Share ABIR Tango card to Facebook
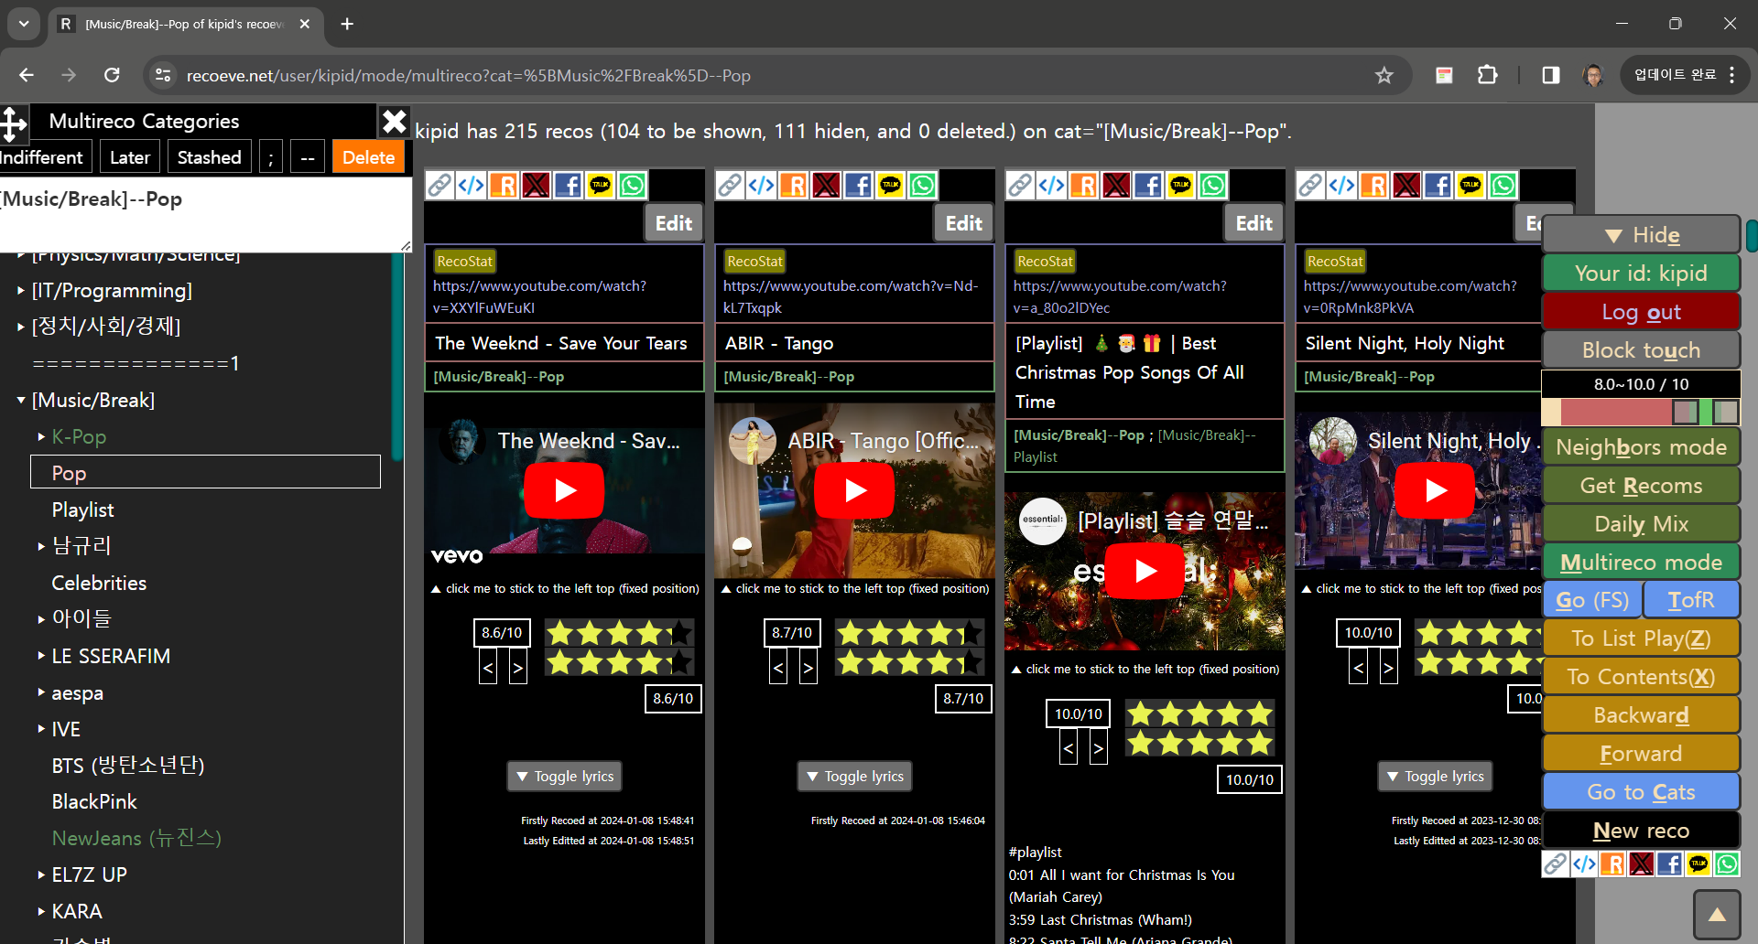The image size is (1758, 944). coord(858,186)
